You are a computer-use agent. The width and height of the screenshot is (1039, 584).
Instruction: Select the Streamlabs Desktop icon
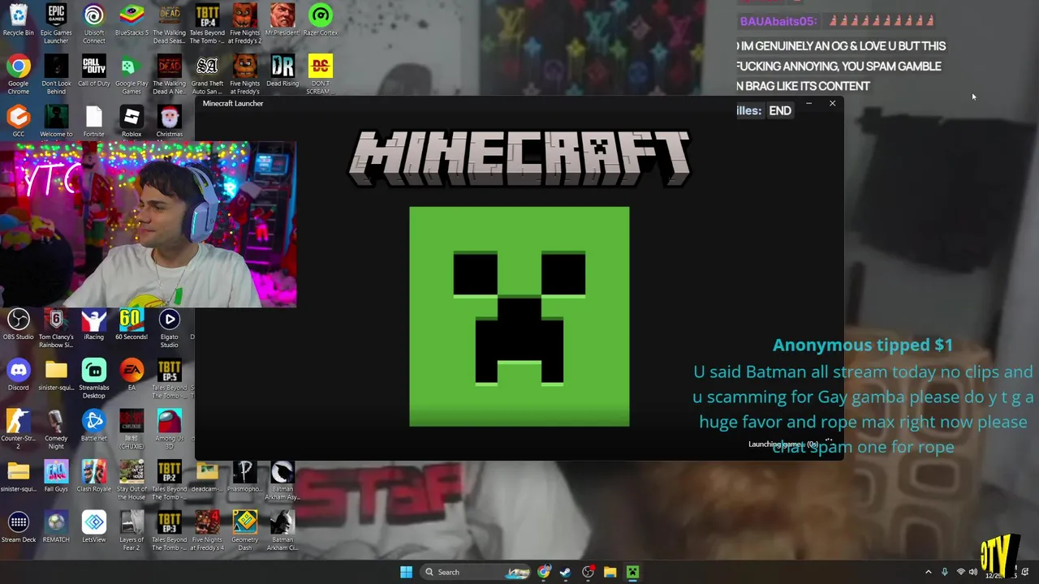[x=93, y=379]
